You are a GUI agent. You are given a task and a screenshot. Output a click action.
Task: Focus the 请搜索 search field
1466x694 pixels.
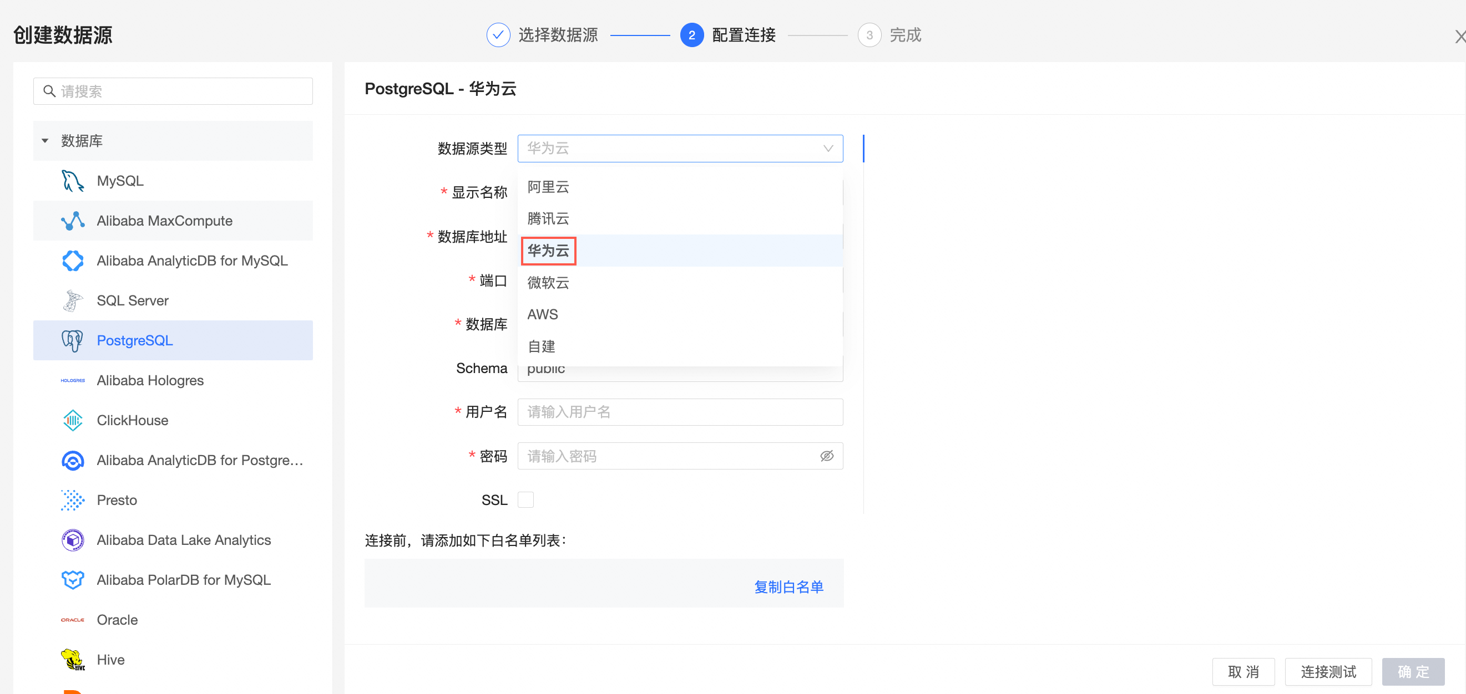[173, 91]
